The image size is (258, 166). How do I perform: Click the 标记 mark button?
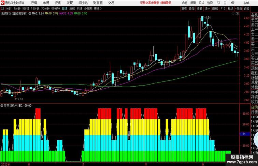(x=230, y=9)
